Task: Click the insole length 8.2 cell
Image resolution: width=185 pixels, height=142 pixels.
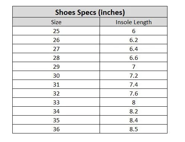Action: (134, 111)
